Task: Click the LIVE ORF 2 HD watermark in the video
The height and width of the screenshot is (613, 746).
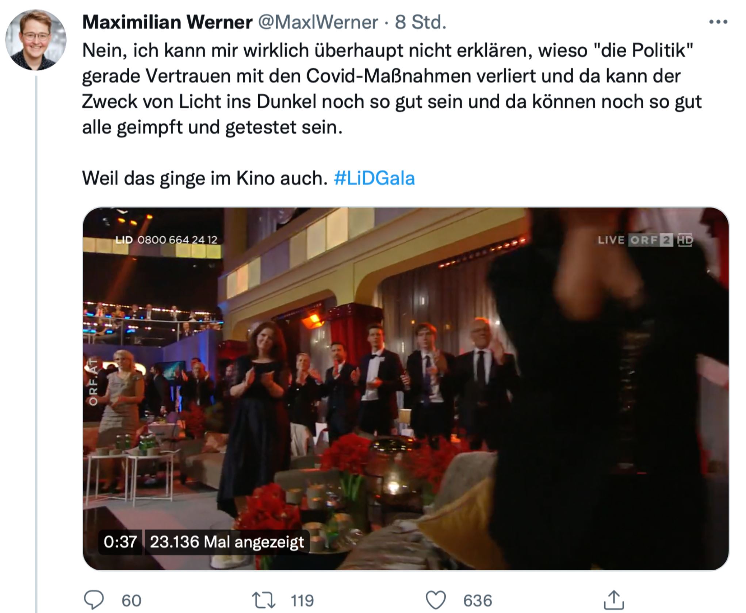Action: pos(646,240)
